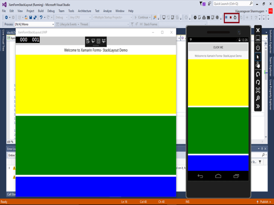The height and width of the screenshot is (205, 274).
Task: Open the Process dropdown showing [N/A] Mono
Action: pyautogui.click(x=34, y=24)
